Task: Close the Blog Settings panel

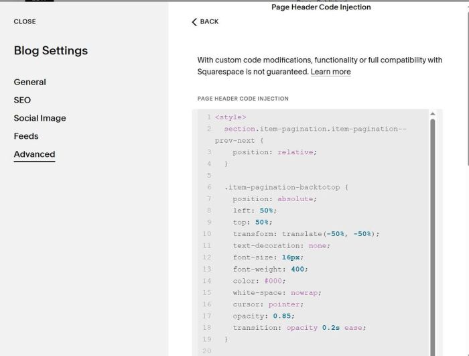Action: tap(25, 21)
